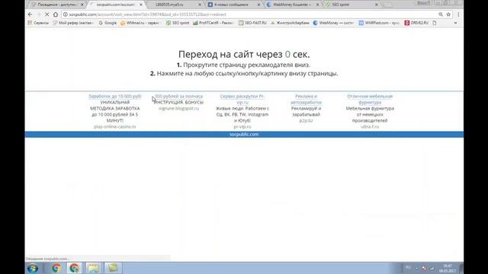Open the Google bookmark
Screen dimensions: 488x274
[x=108, y=23]
